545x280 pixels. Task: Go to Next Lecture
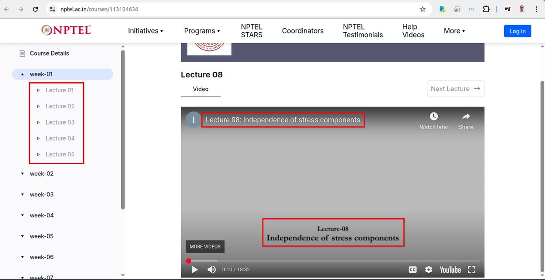(456, 89)
